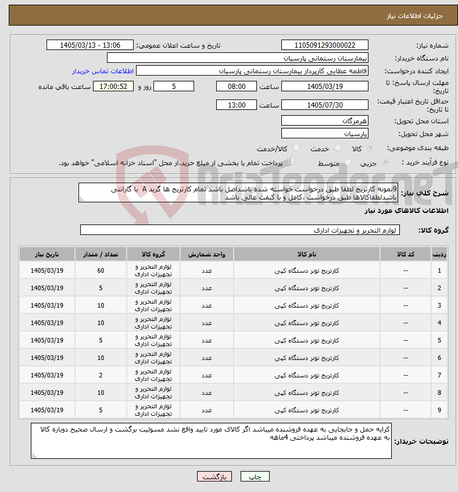Screen dimensions: 458x492
Task: Click the نام کالا column header
Action: click(306, 254)
